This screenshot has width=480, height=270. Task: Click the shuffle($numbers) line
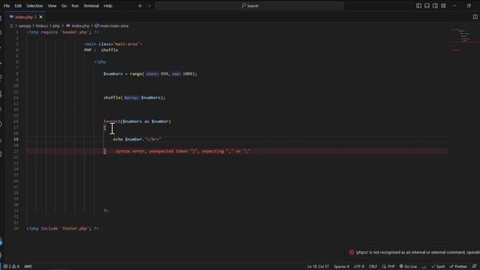pos(134,97)
